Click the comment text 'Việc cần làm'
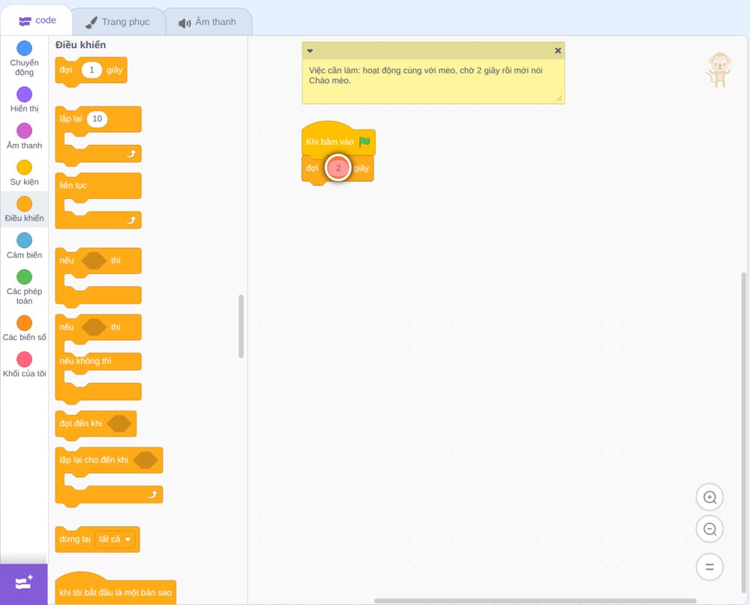The height and width of the screenshot is (605, 750). [x=333, y=71]
